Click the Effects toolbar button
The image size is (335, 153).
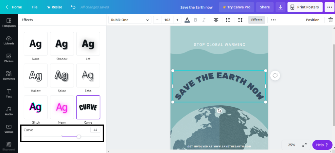click(x=256, y=20)
